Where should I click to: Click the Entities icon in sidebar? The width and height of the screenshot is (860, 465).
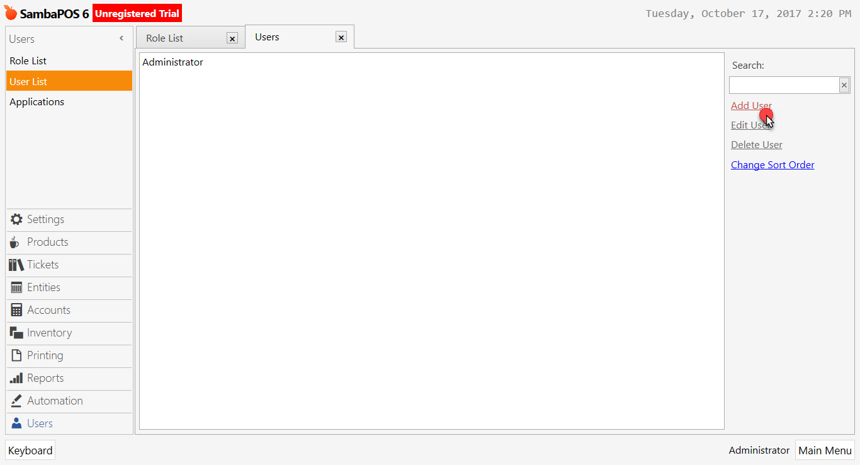[16, 287]
